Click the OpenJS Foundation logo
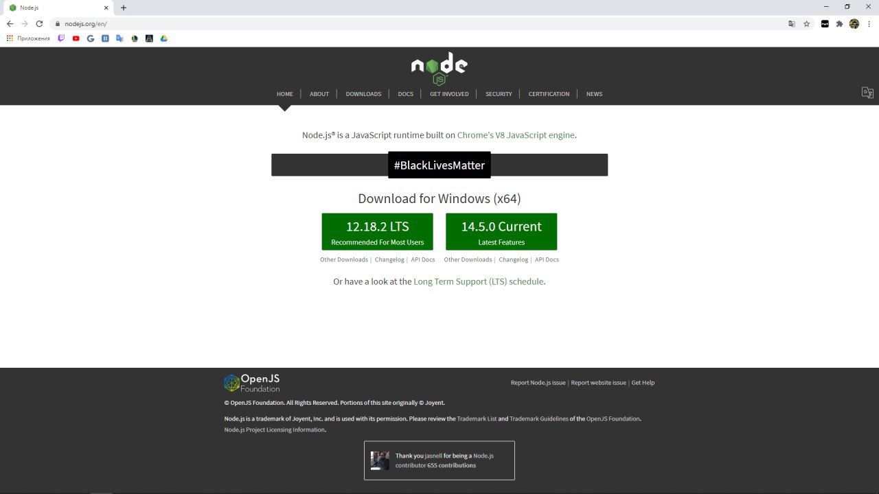The image size is (879, 494). [252, 383]
